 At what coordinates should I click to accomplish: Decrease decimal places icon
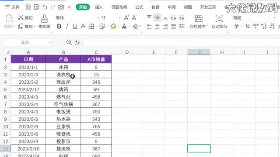(272, 26)
